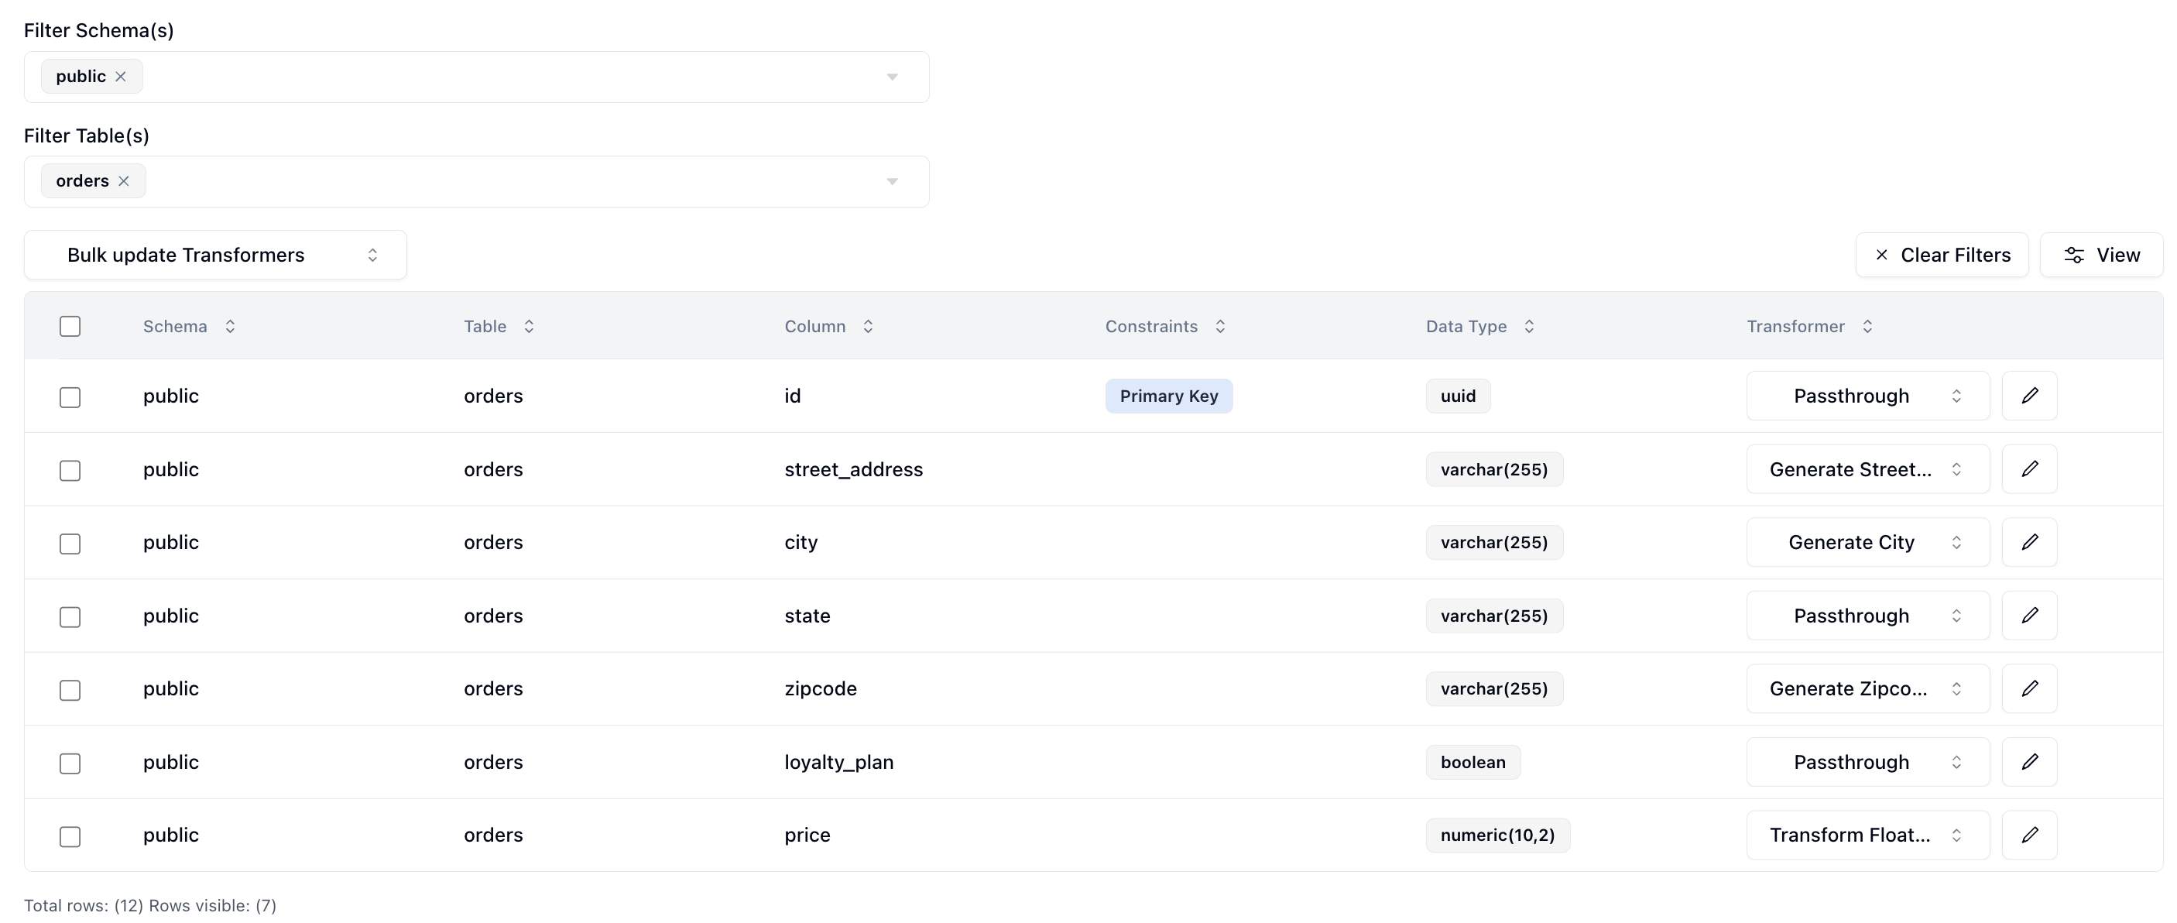Open the id row Passthrough transformer dropdown
The image size is (2177, 923).
tap(1867, 396)
